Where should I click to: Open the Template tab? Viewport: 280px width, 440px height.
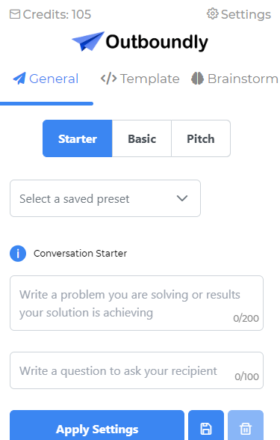click(140, 79)
